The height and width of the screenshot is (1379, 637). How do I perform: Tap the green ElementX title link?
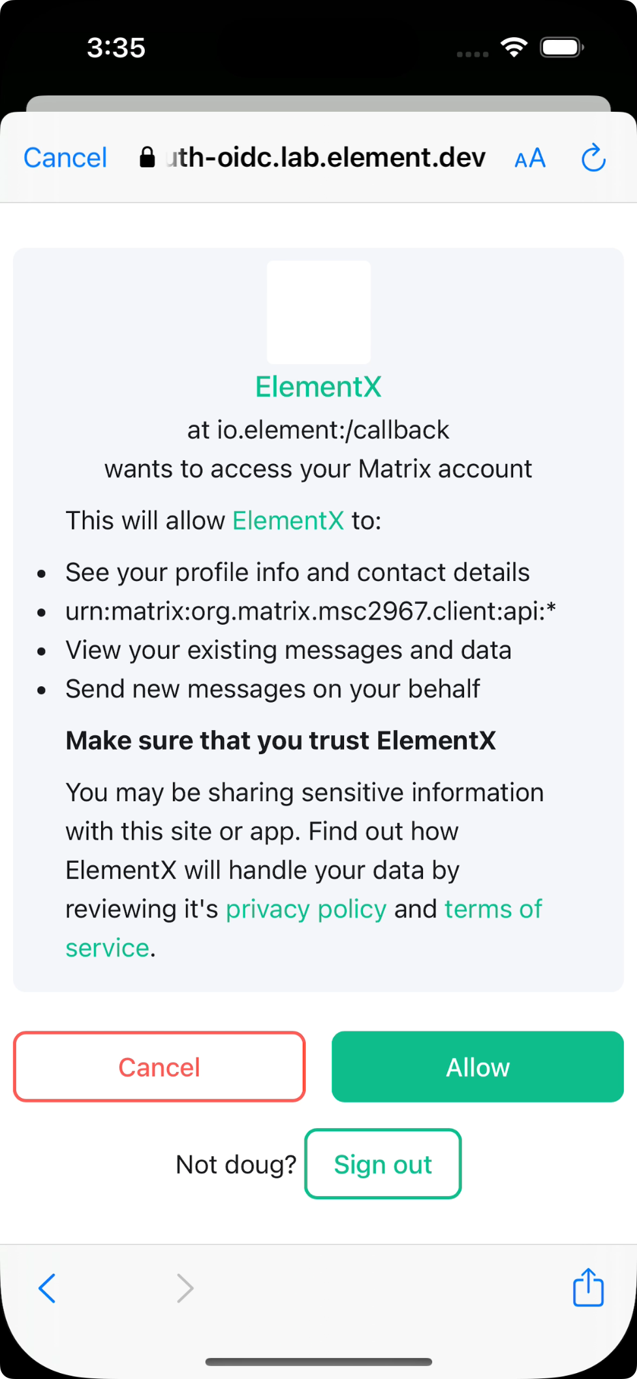[x=318, y=387]
